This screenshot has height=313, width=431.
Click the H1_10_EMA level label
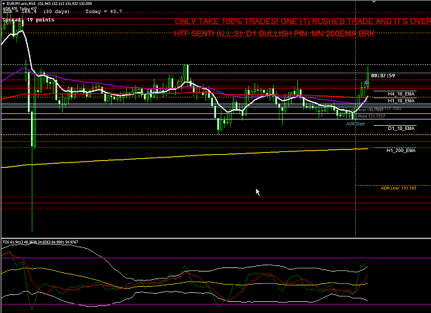pos(401,101)
